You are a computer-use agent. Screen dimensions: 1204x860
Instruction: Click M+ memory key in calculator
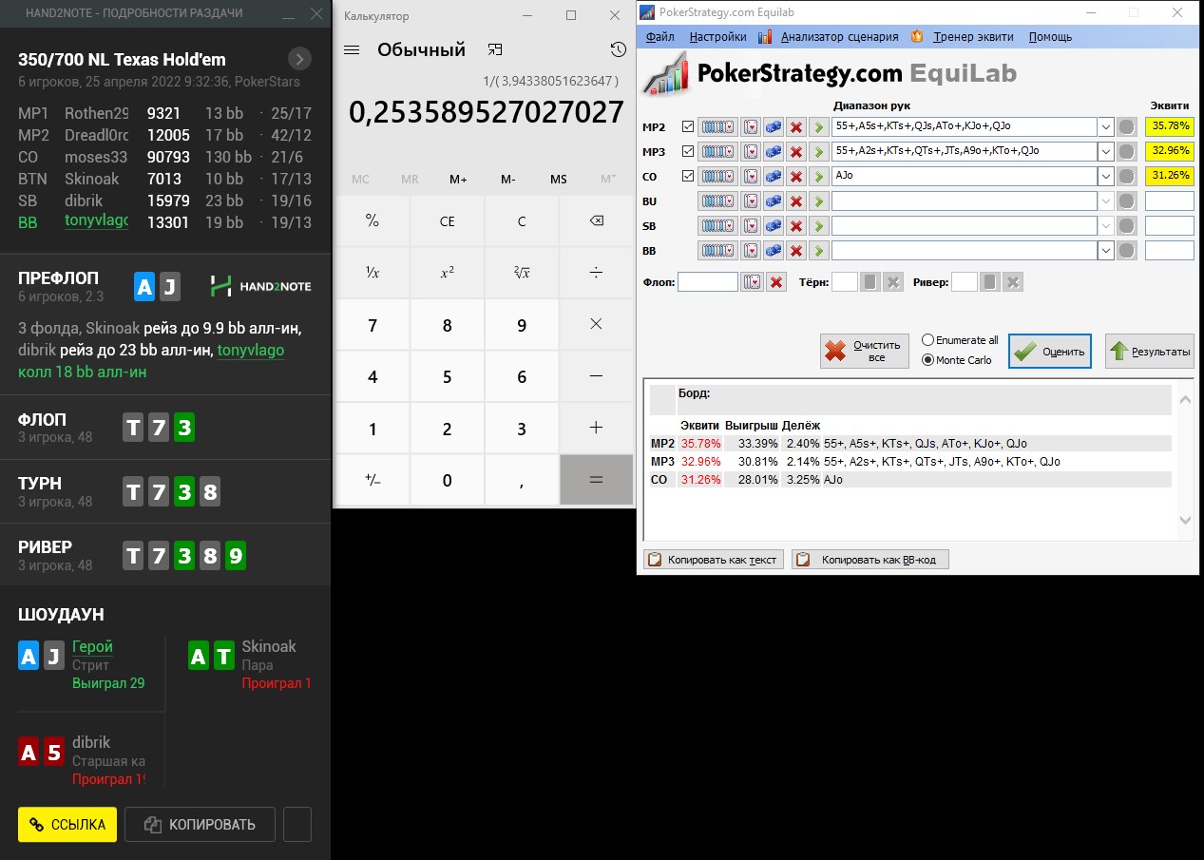[458, 179]
